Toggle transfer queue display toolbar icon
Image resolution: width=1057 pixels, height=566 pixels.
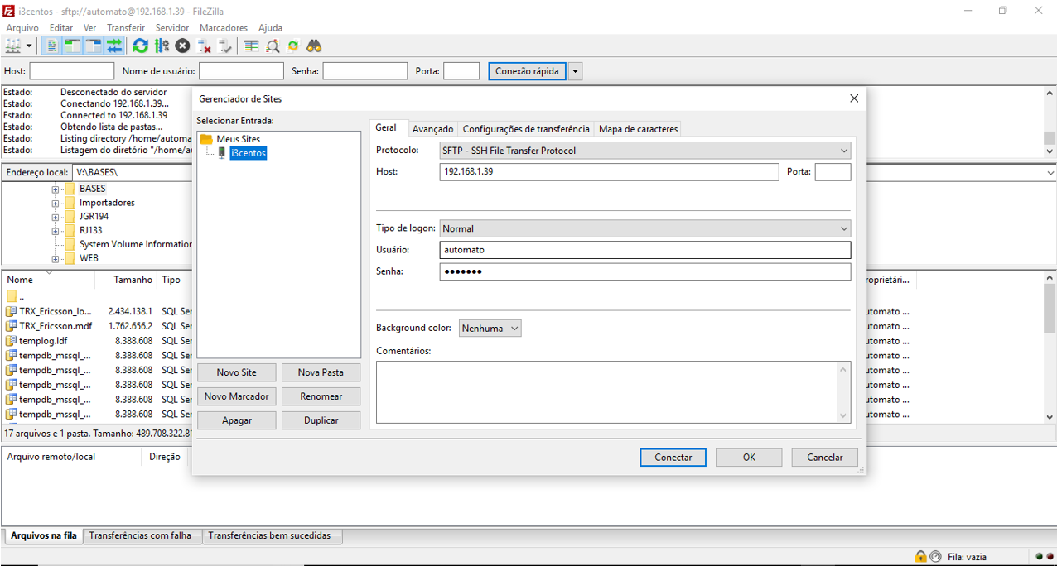tap(113, 46)
